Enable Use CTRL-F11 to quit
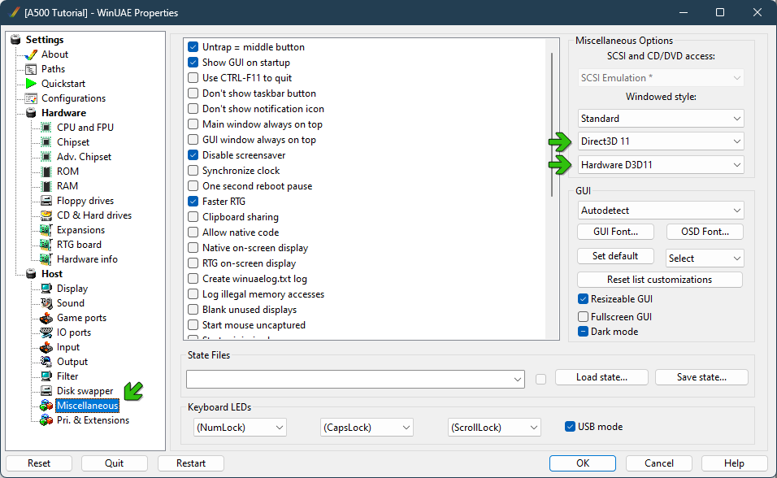The width and height of the screenshot is (777, 478). click(x=193, y=78)
